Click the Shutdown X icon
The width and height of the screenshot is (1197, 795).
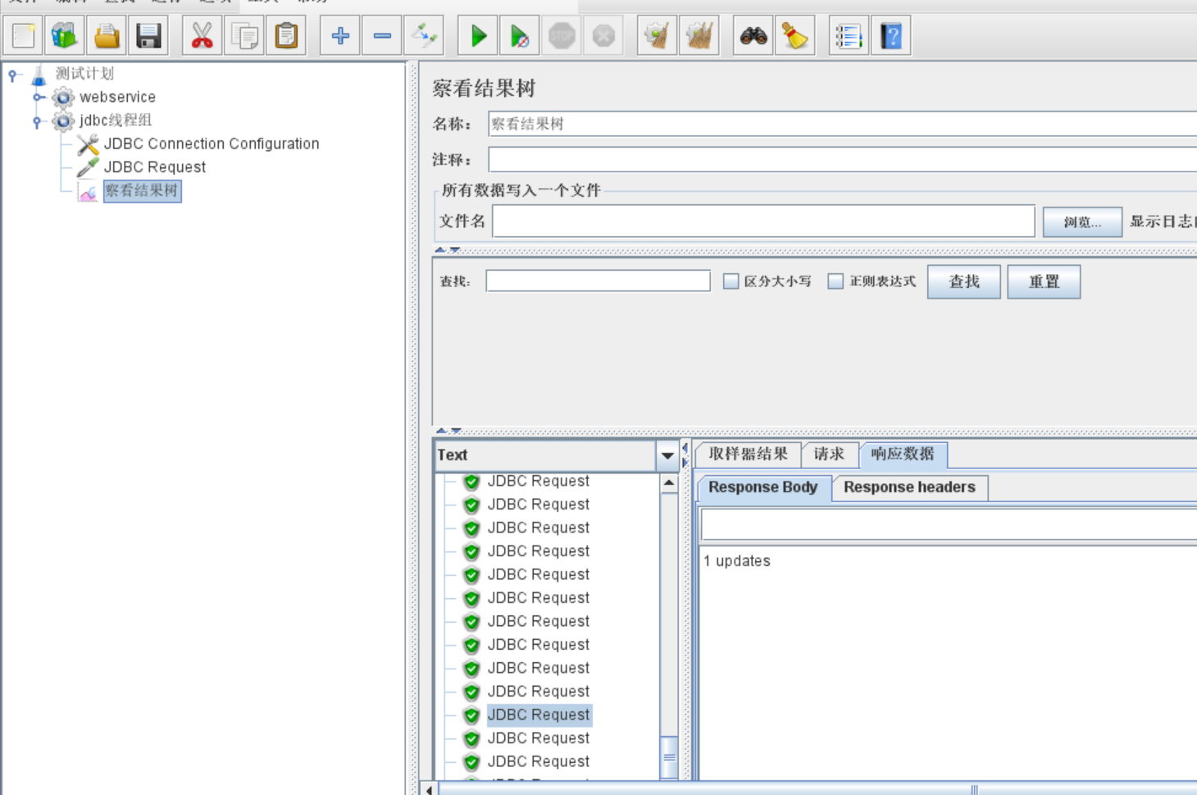(x=603, y=36)
